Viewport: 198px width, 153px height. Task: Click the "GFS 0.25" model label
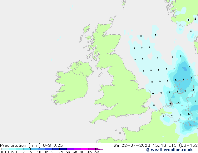point(53,145)
